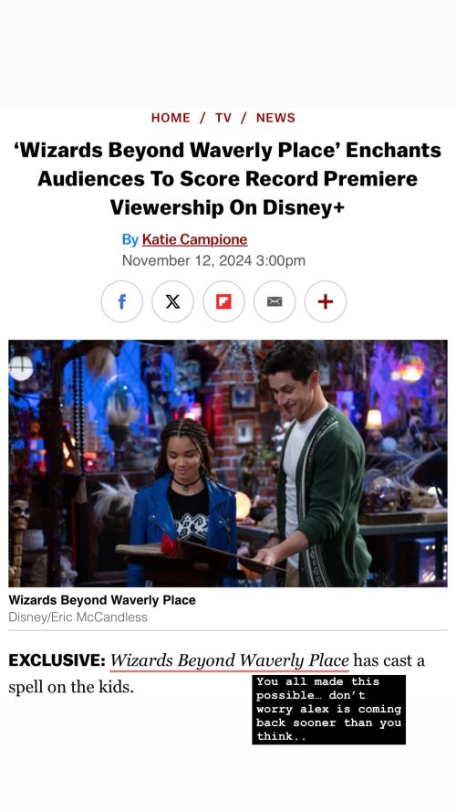Click the bold EXCLUSIVE label
456x812 pixels.
pos(57,660)
